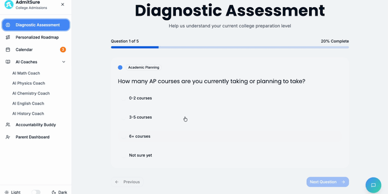This screenshot has height=194, width=388.
Task: Go to AI Chemistry Coach
Action: point(31,93)
